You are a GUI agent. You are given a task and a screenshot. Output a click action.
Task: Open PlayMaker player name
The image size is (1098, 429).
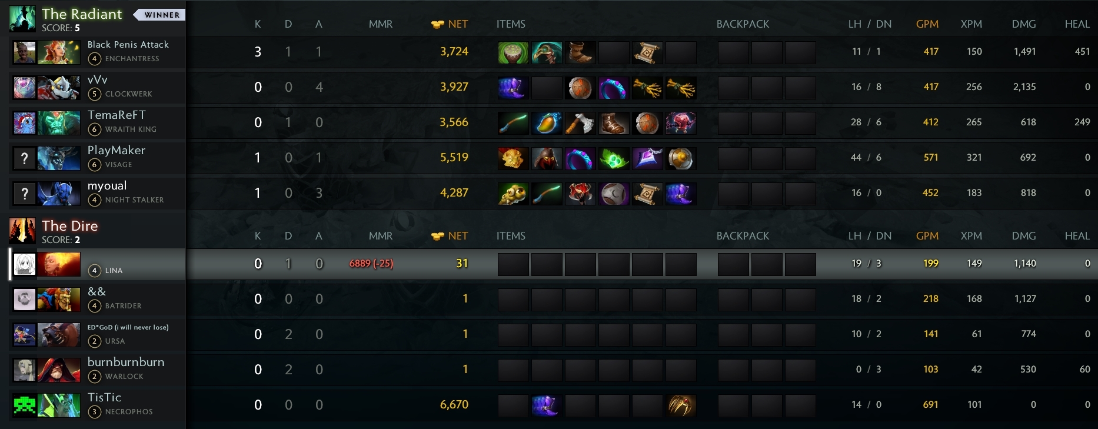117,150
